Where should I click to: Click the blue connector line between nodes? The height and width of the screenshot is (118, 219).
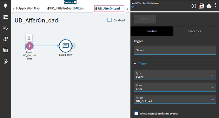tap(46, 46)
